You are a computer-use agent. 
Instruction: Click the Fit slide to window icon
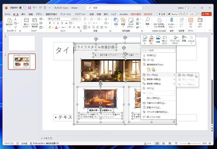210,143
